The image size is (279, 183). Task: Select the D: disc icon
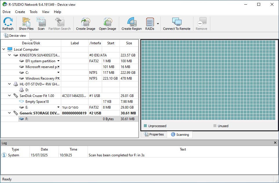coord(21,90)
